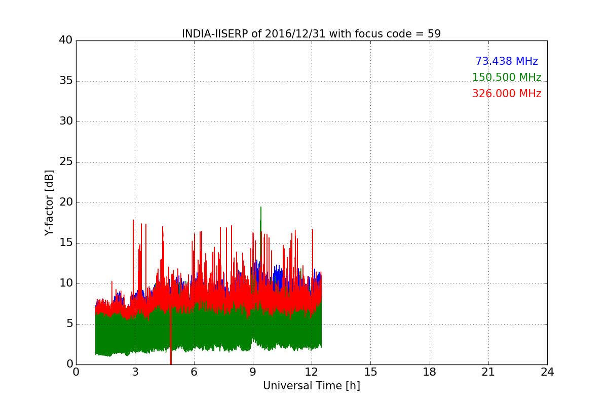
Task: Click the 10 tick on Y-factor axis
Action: click(x=65, y=283)
